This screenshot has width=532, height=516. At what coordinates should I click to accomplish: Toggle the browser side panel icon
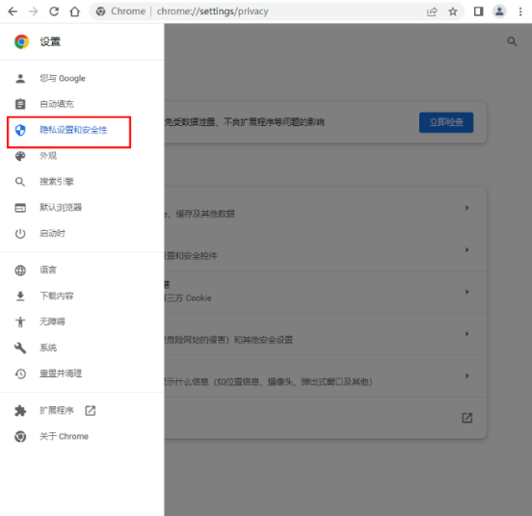coord(478,12)
